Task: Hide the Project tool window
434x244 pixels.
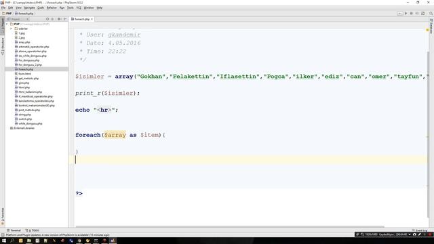Action: click(65, 19)
